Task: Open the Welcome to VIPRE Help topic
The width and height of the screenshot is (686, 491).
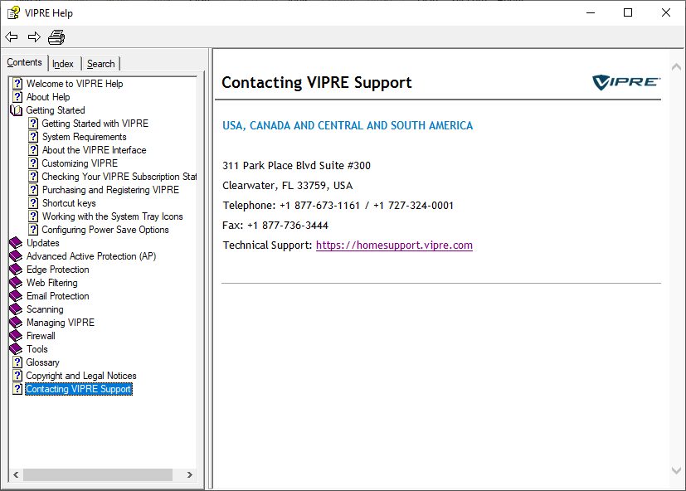Action: pyautogui.click(x=75, y=84)
